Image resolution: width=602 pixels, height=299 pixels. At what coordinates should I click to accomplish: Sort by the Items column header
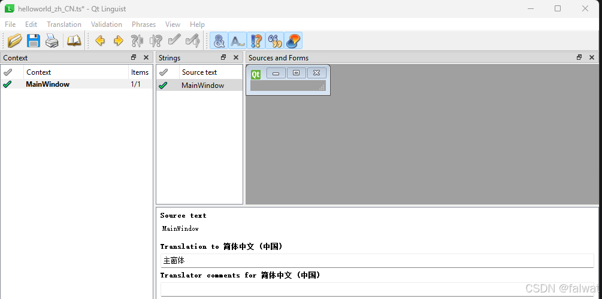click(x=140, y=72)
